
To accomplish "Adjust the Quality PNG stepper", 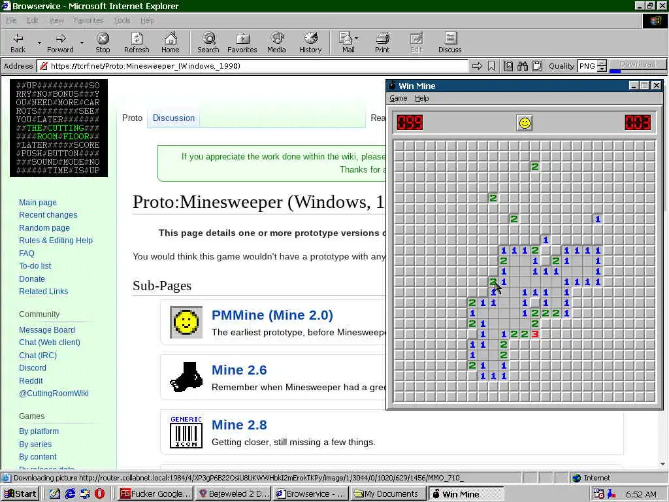I will coord(602,66).
